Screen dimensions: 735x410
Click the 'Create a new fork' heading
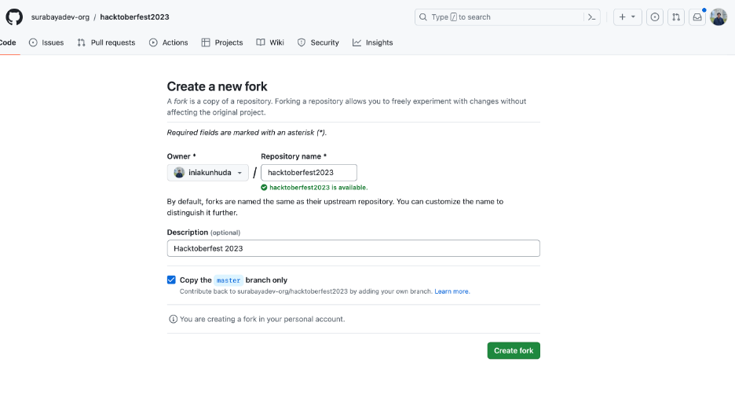pyautogui.click(x=217, y=86)
